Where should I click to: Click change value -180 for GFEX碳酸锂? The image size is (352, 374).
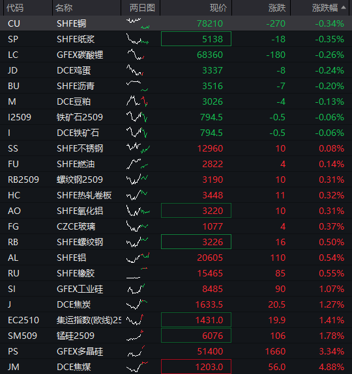[276, 55]
